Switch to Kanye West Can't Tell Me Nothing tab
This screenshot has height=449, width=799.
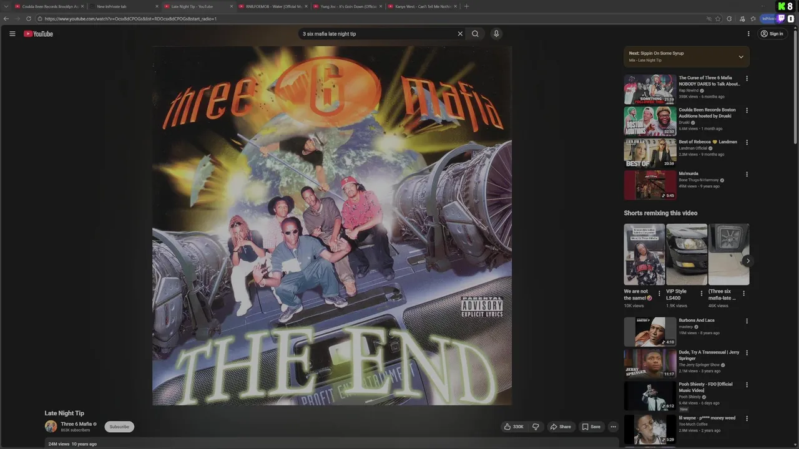423,6
